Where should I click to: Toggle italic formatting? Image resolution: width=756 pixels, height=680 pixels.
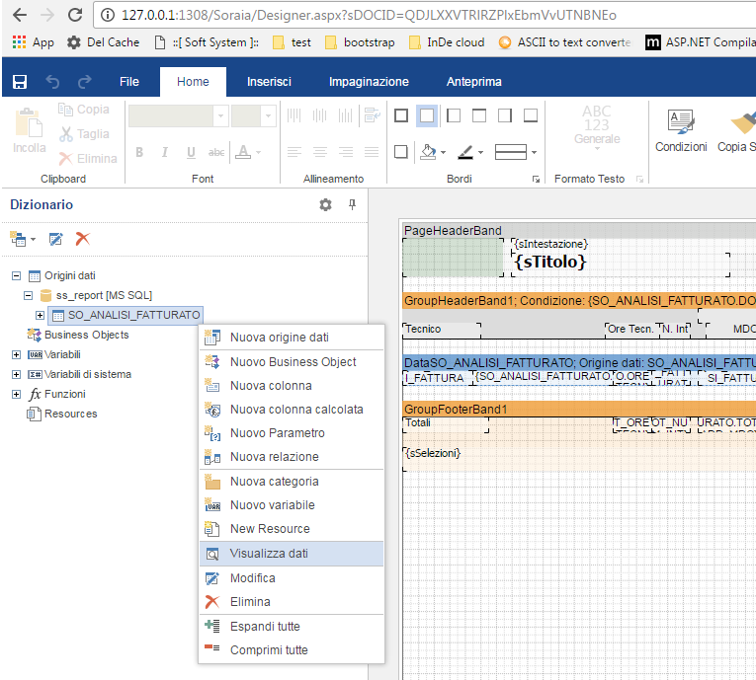coord(165,153)
